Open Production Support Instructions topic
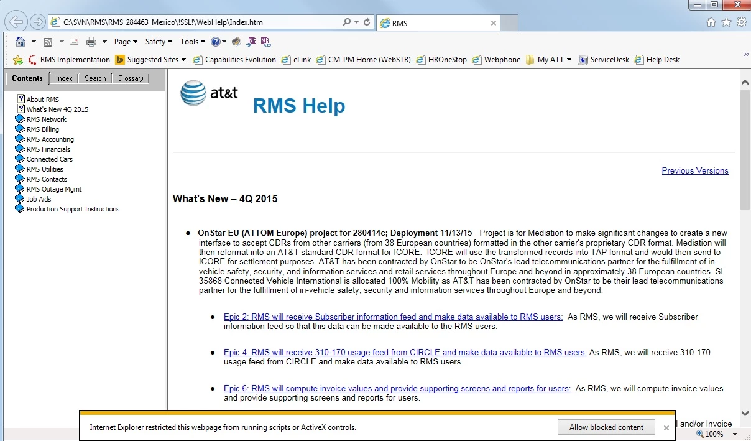Viewport: 751px width, 441px height. 73,209
